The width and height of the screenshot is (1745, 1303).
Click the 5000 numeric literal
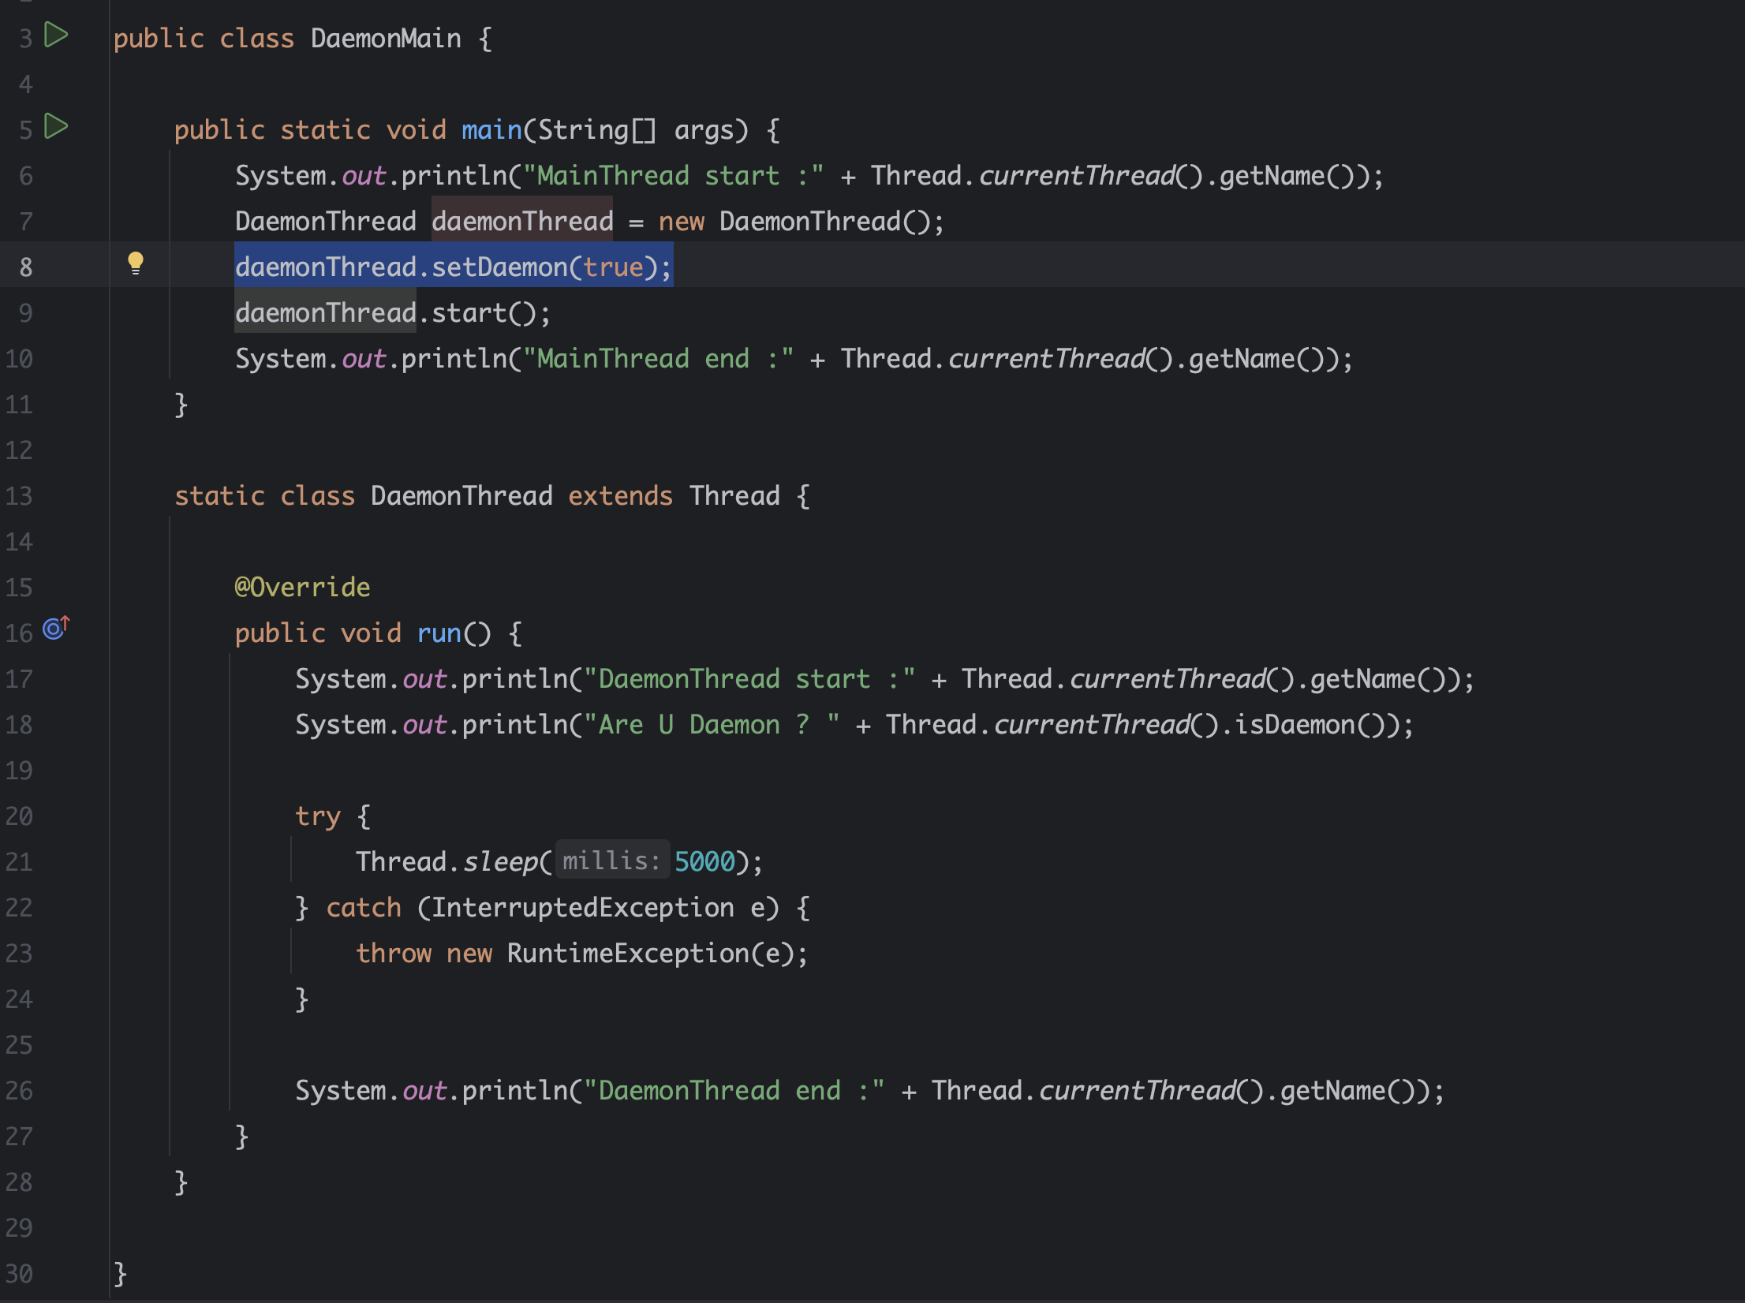704,862
